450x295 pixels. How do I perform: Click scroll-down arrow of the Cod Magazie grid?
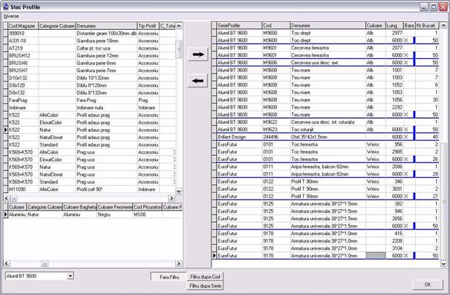click(x=178, y=190)
